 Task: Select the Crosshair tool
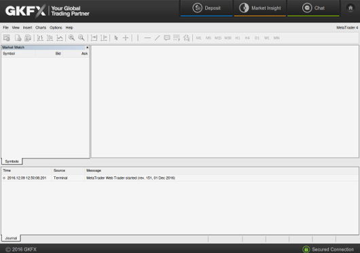pyautogui.click(x=126, y=38)
